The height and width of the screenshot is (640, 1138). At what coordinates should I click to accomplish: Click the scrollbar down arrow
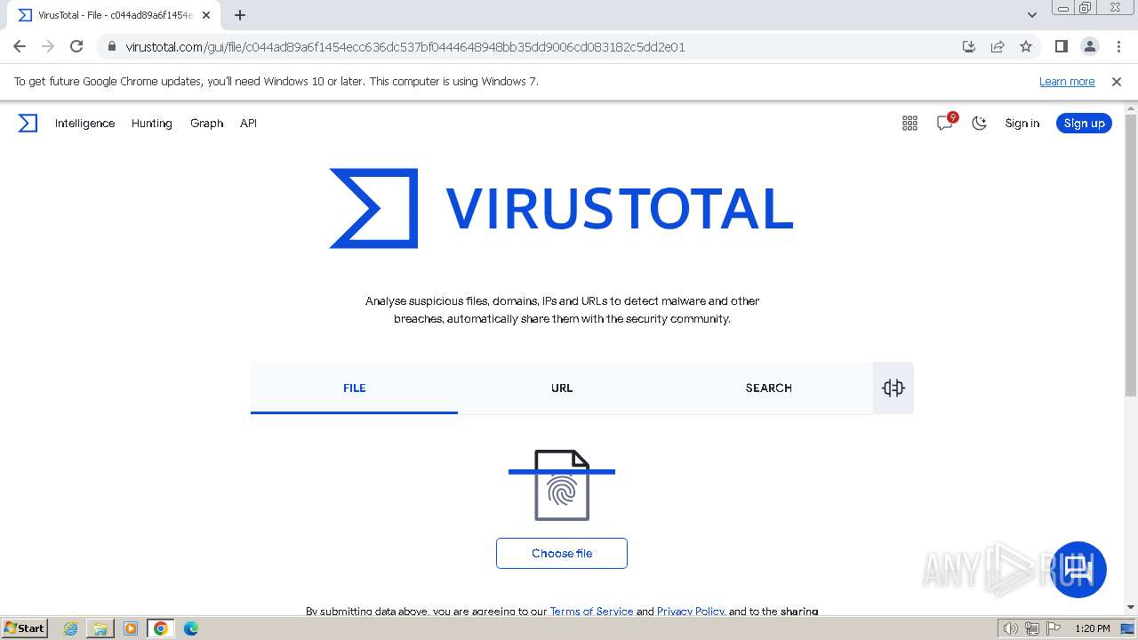pyautogui.click(x=1131, y=607)
